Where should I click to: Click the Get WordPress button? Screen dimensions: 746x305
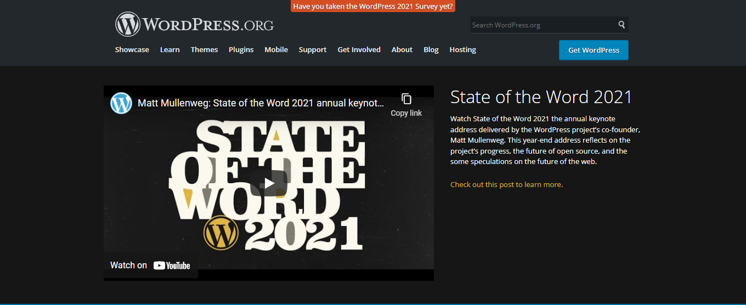click(594, 50)
